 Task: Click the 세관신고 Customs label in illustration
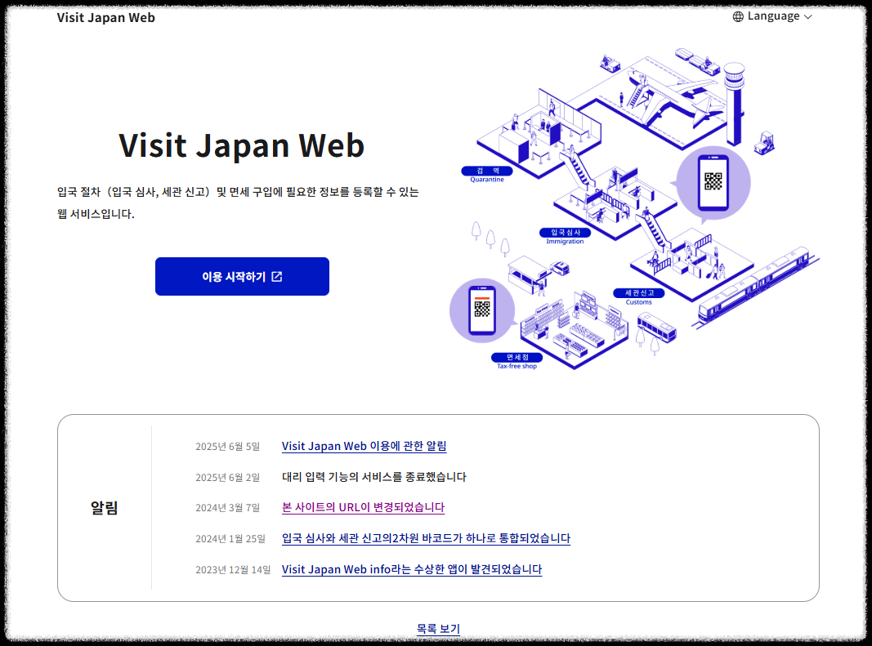638,297
